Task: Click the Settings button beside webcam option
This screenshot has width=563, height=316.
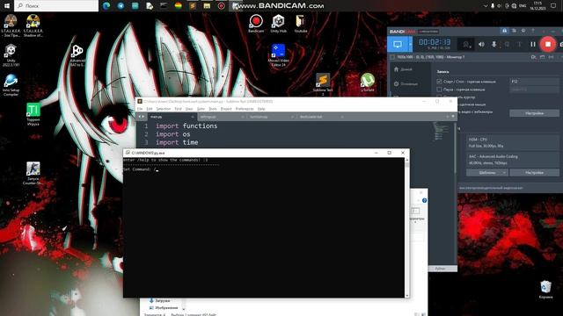Action: coord(534,113)
